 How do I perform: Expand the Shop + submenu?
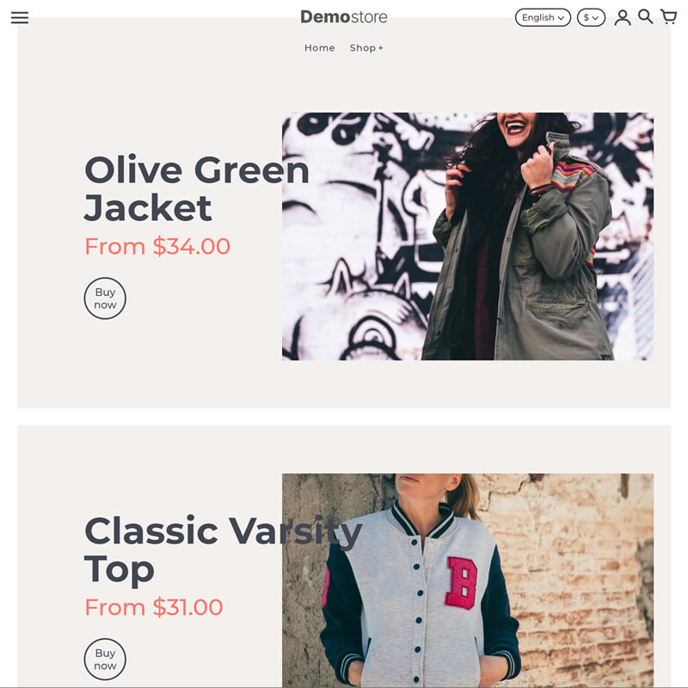pos(366,48)
